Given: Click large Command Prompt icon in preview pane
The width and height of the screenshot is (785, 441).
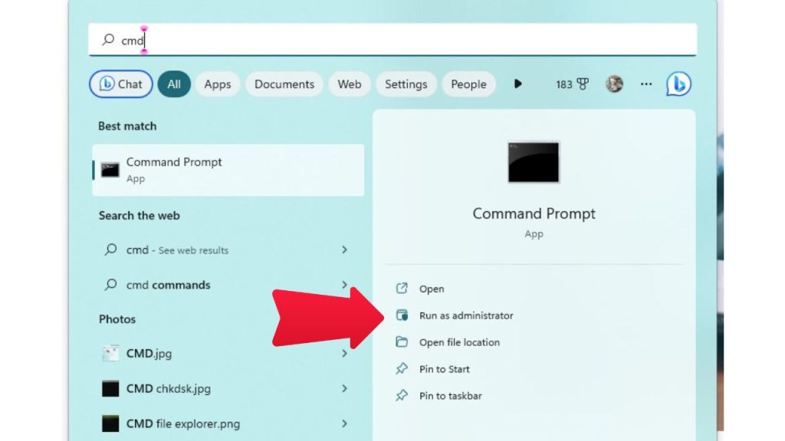Looking at the screenshot, I should tap(534, 162).
